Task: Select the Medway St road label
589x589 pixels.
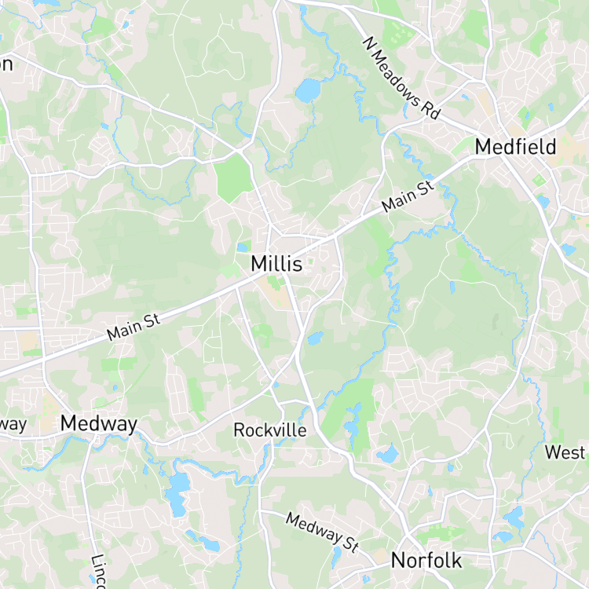Action: 322,532
